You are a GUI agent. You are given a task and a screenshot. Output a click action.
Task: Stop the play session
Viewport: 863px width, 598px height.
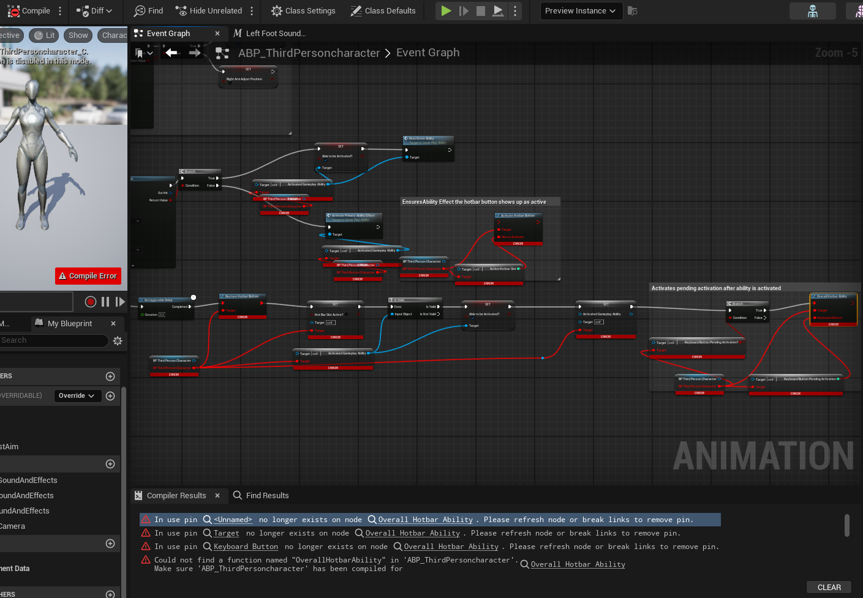[481, 11]
